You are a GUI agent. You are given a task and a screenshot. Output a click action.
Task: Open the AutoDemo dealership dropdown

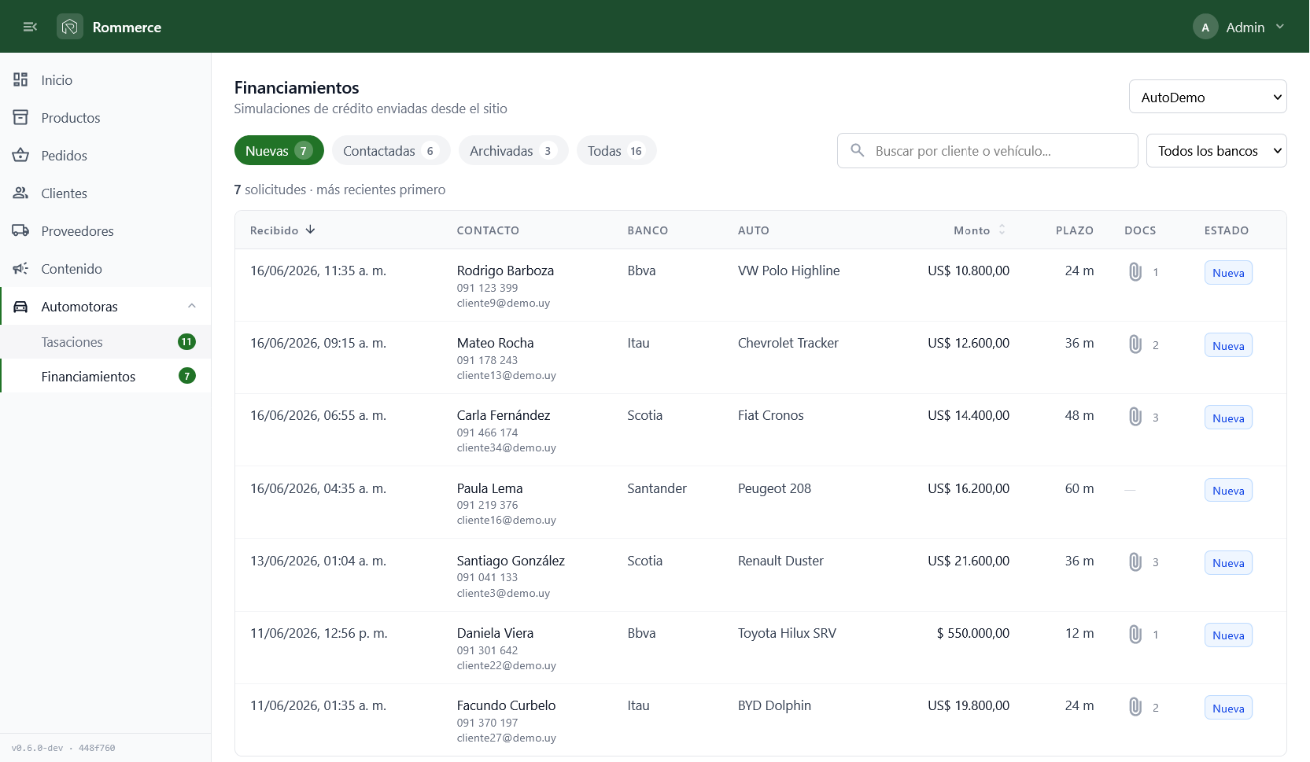(1208, 97)
